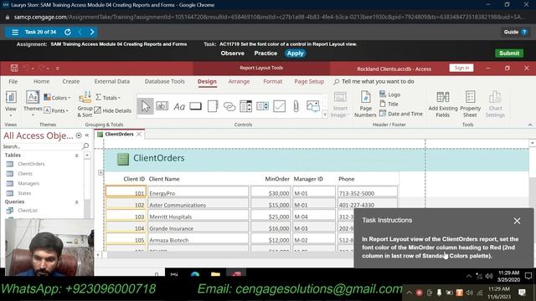The image size is (536, 301).
Task: Open the File tab
Action: [x=13, y=81]
